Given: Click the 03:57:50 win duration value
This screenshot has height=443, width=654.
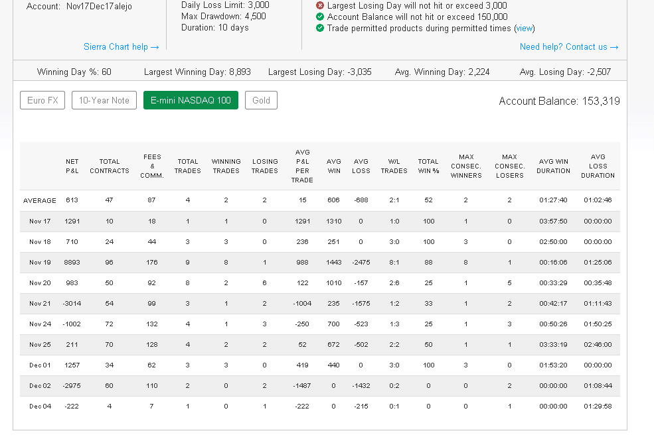Looking at the screenshot, I should [553, 221].
